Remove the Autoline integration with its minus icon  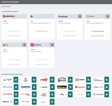coord(52,45)
